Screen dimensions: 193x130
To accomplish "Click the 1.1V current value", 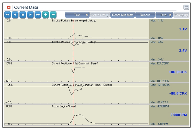I will point(183,29).
